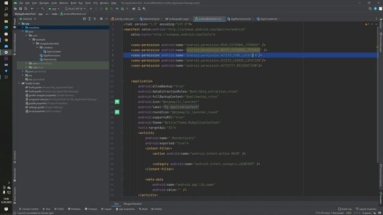Image resolution: width=383 pixels, height=215 pixels.
Task: Click the AVD Device Manager toolbar icon
Action: click(x=139, y=8)
